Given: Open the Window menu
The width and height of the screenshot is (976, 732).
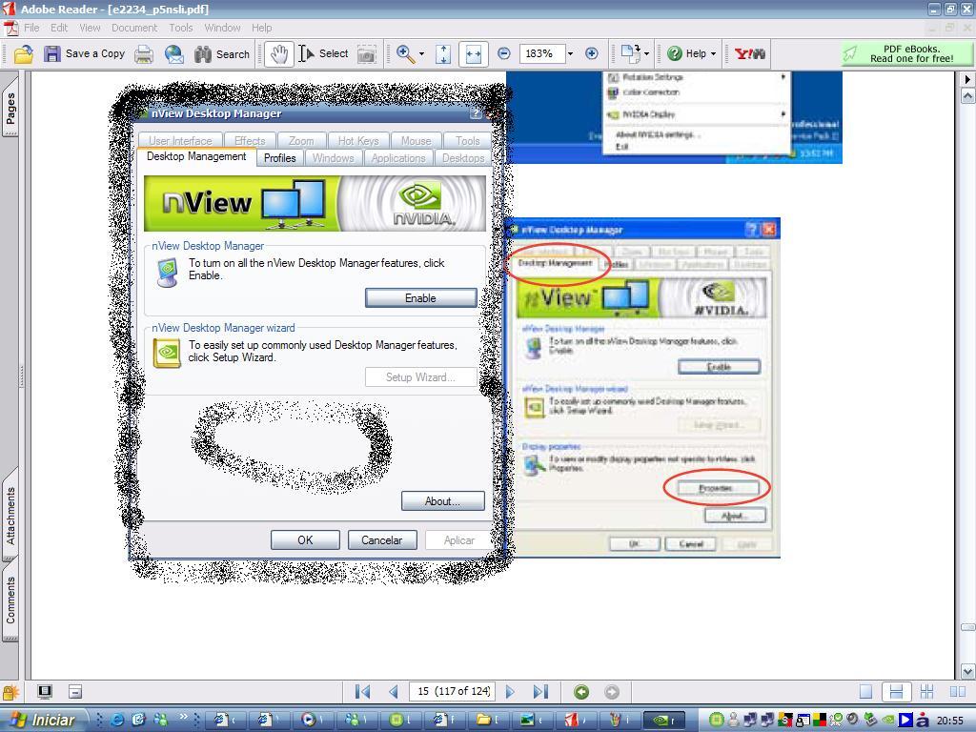Looking at the screenshot, I should 222,28.
